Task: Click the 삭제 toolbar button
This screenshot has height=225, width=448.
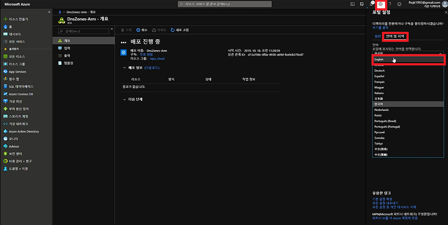Action: click(x=126, y=30)
